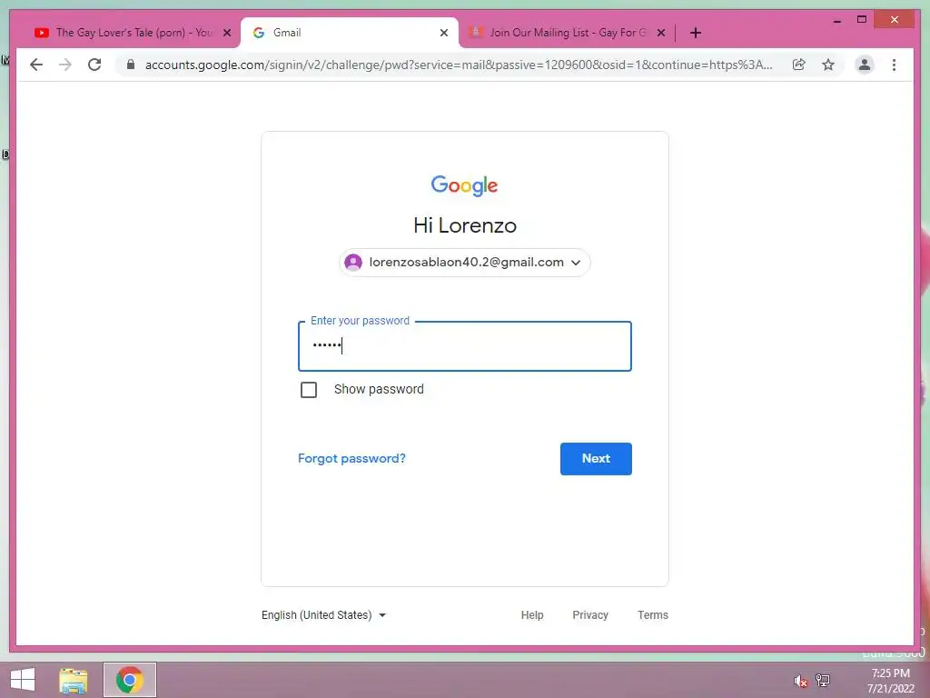Screen dimensions: 930x698
Task: Bookmark this page with the star icon
Action: [828, 65]
